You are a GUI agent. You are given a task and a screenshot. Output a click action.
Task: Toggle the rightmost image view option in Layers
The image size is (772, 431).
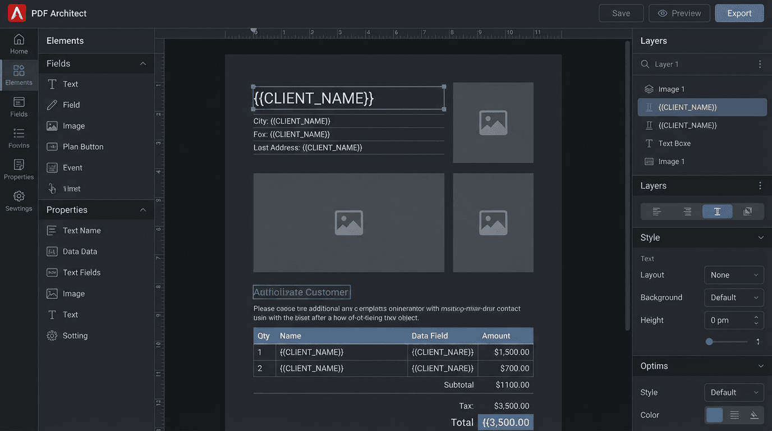click(x=748, y=211)
